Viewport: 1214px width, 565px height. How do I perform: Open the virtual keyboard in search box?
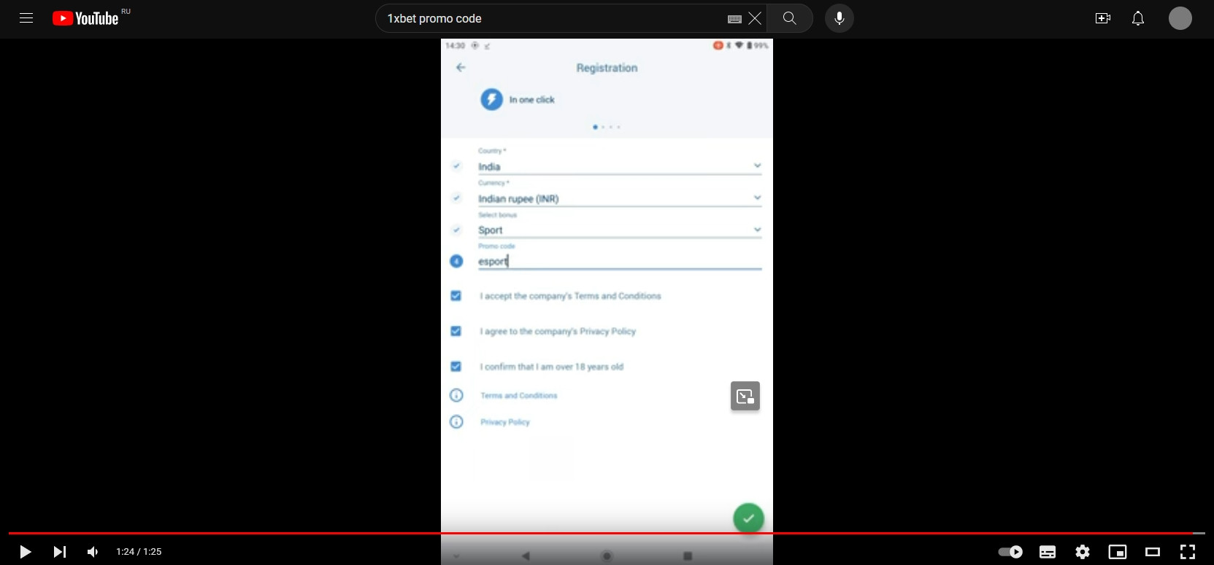pyautogui.click(x=734, y=19)
